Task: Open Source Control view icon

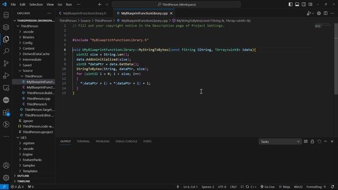Action: click(6, 63)
